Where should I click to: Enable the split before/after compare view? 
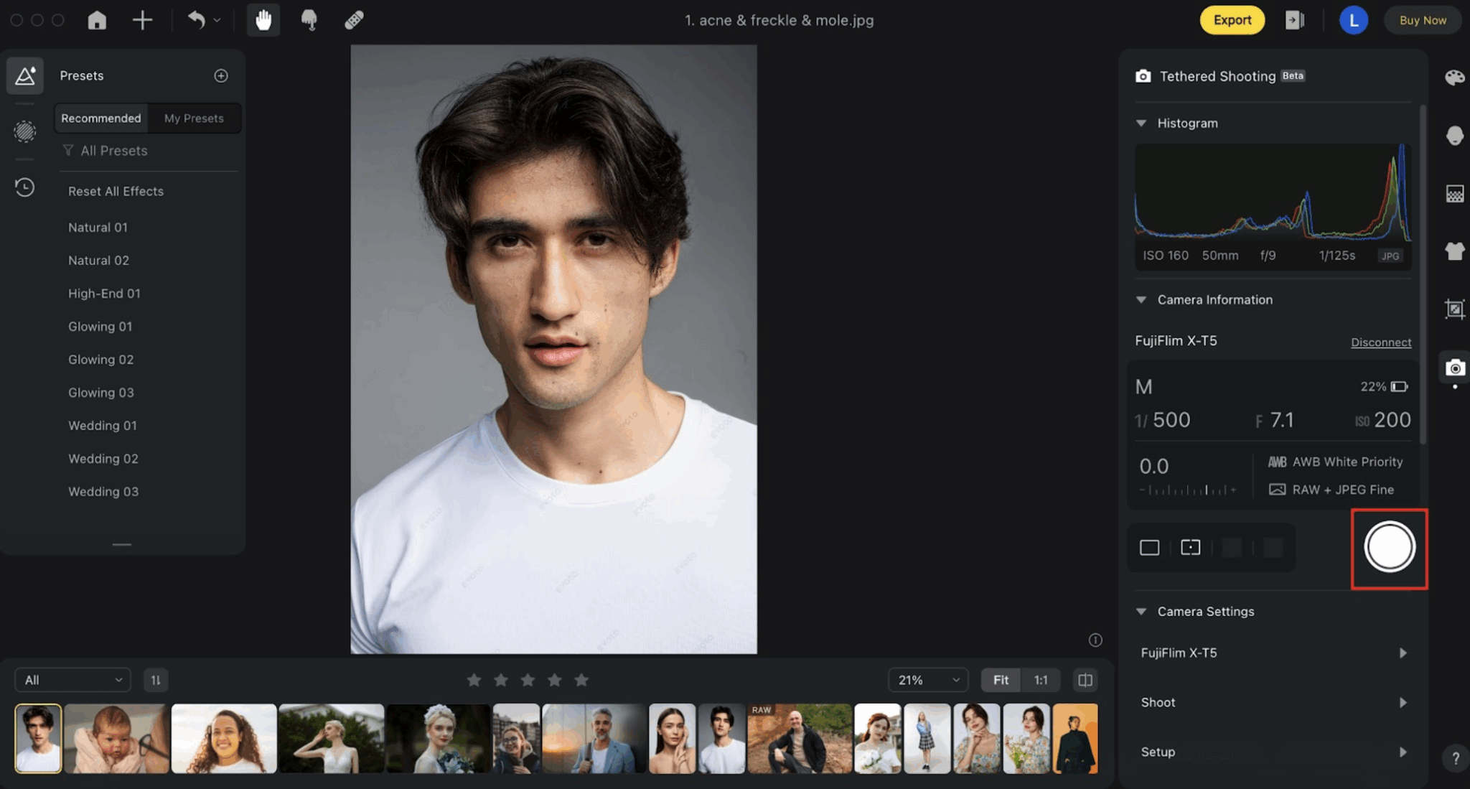point(1085,679)
